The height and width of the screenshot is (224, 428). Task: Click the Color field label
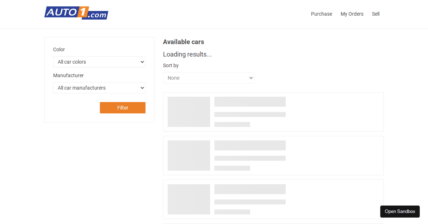pos(59,49)
